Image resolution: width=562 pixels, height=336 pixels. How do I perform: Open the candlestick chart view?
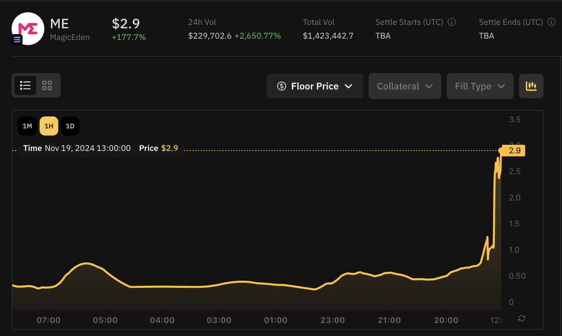531,86
